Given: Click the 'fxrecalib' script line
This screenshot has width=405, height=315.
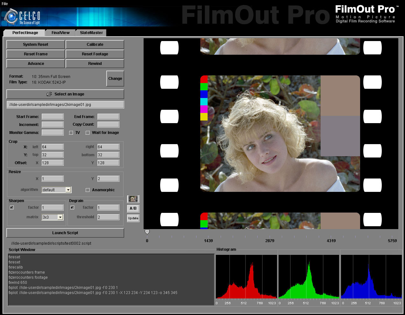Looking at the screenshot, I should [x=16, y=267].
